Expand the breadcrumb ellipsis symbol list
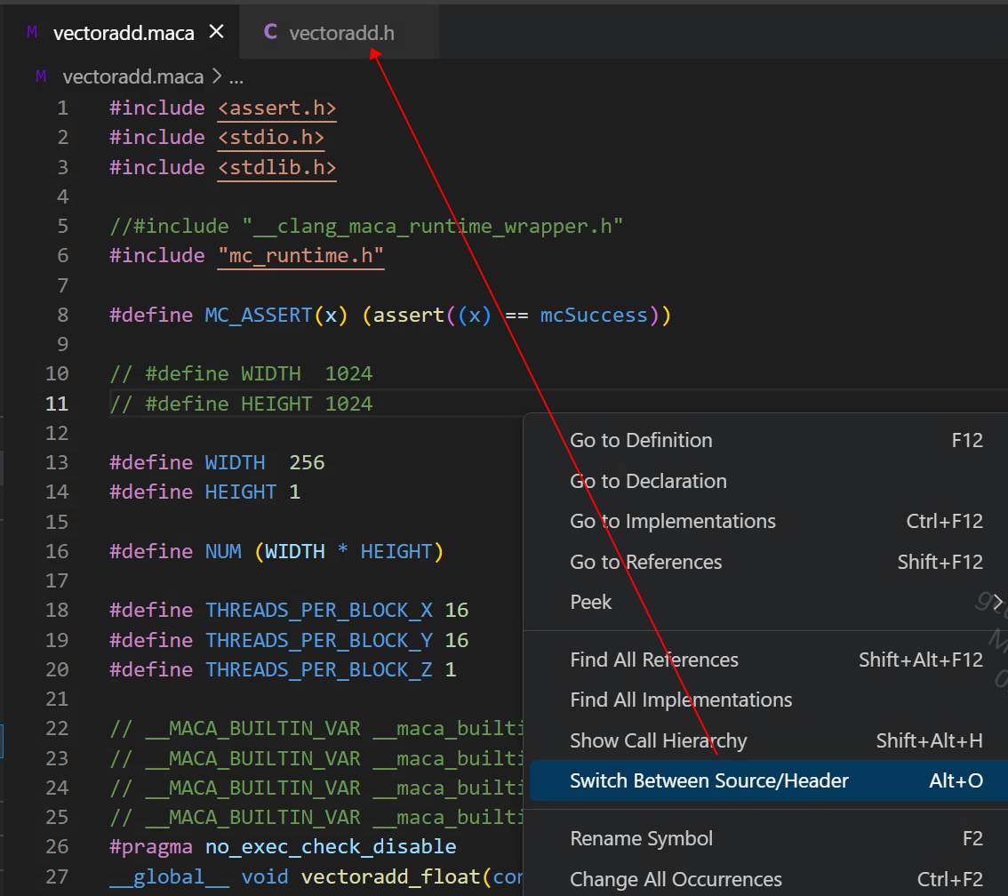Image resolution: width=1008 pixels, height=896 pixels. point(236,77)
